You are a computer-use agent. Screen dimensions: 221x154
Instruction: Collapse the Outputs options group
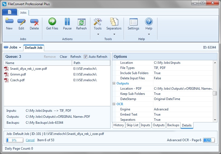114,83
